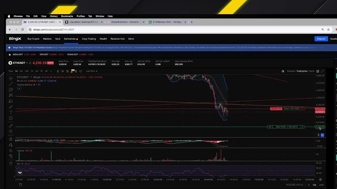Switch to Standard chart view
This screenshot has height=189, width=337.
291,71
